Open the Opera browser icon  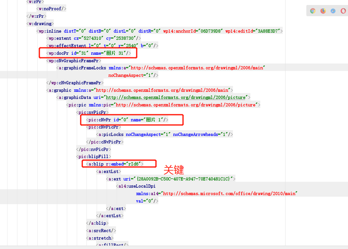coord(343,10)
